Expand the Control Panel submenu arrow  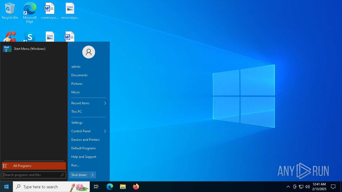(105, 131)
